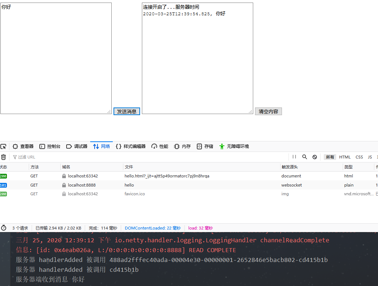This screenshot has width=378, height=286.
Task: Click the DOMContentLoaded: 22 毫秒 label
Action: (x=152, y=228)
